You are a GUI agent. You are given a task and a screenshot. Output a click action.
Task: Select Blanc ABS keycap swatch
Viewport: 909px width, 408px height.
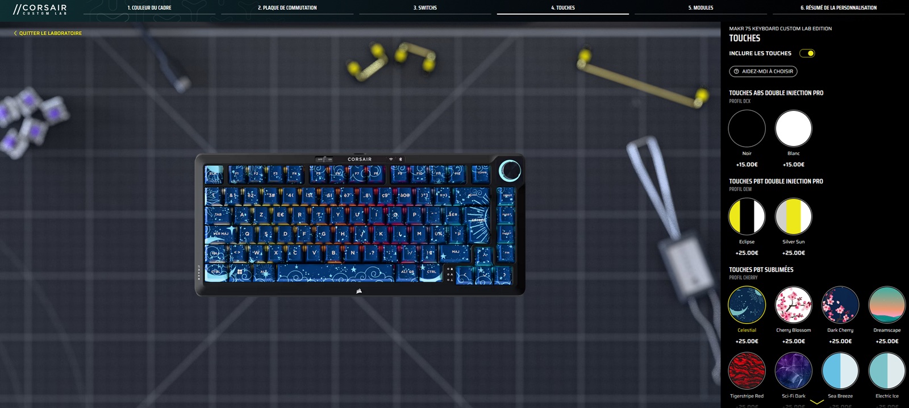[793, 128]
